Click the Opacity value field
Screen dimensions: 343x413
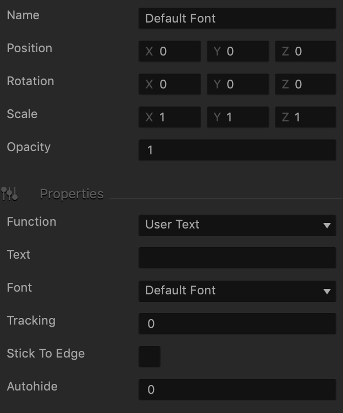237,150
